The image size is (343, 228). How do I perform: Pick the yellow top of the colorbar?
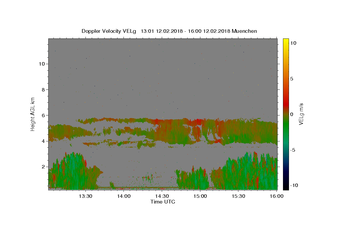coord(286,41)
